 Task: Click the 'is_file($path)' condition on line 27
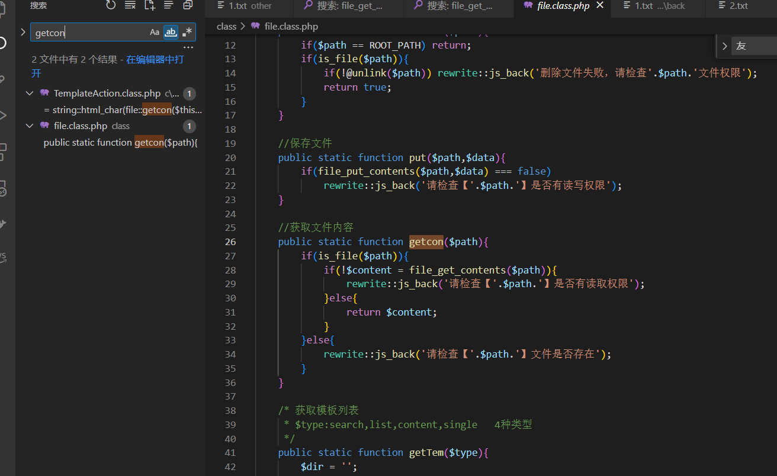click(358, 256)
